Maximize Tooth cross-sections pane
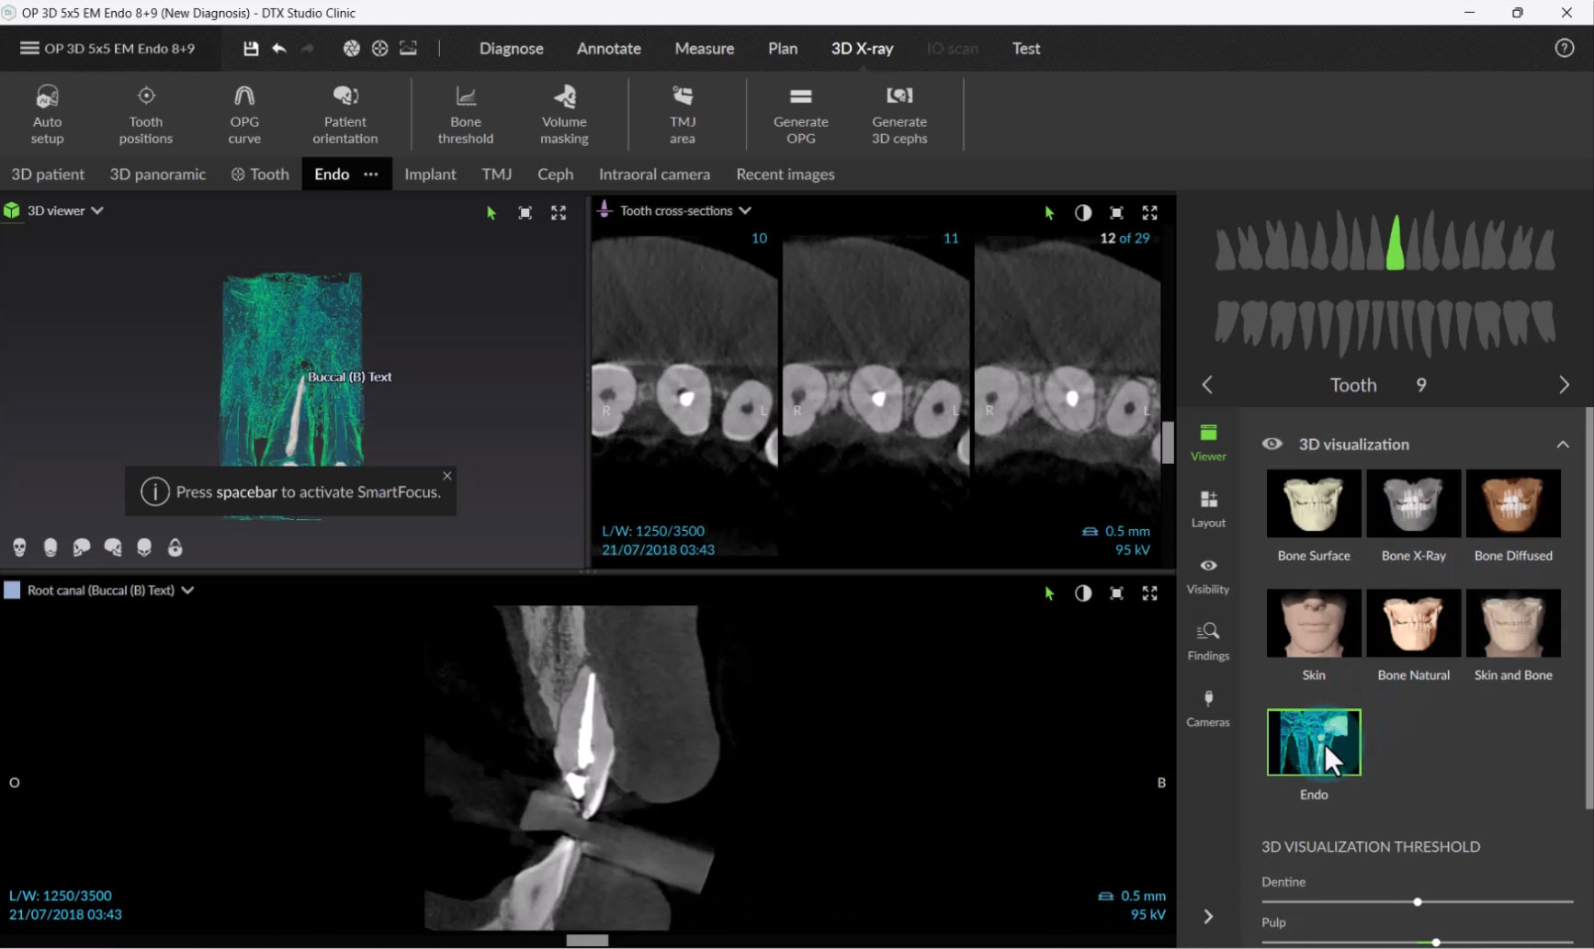Screen dimensions: 1594x949 click(1149, 212)
